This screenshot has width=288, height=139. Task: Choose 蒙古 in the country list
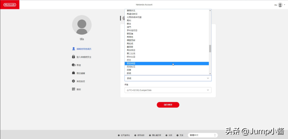pos(167,24)
